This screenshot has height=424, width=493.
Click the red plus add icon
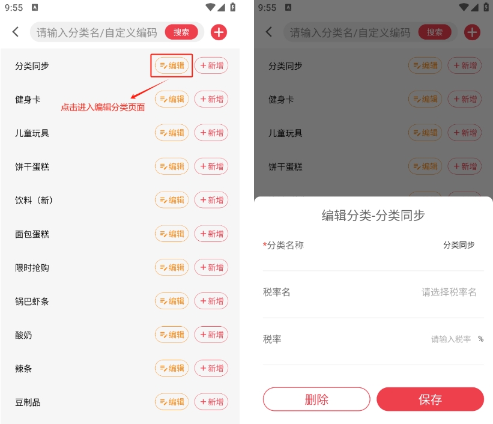pos(219,32)
